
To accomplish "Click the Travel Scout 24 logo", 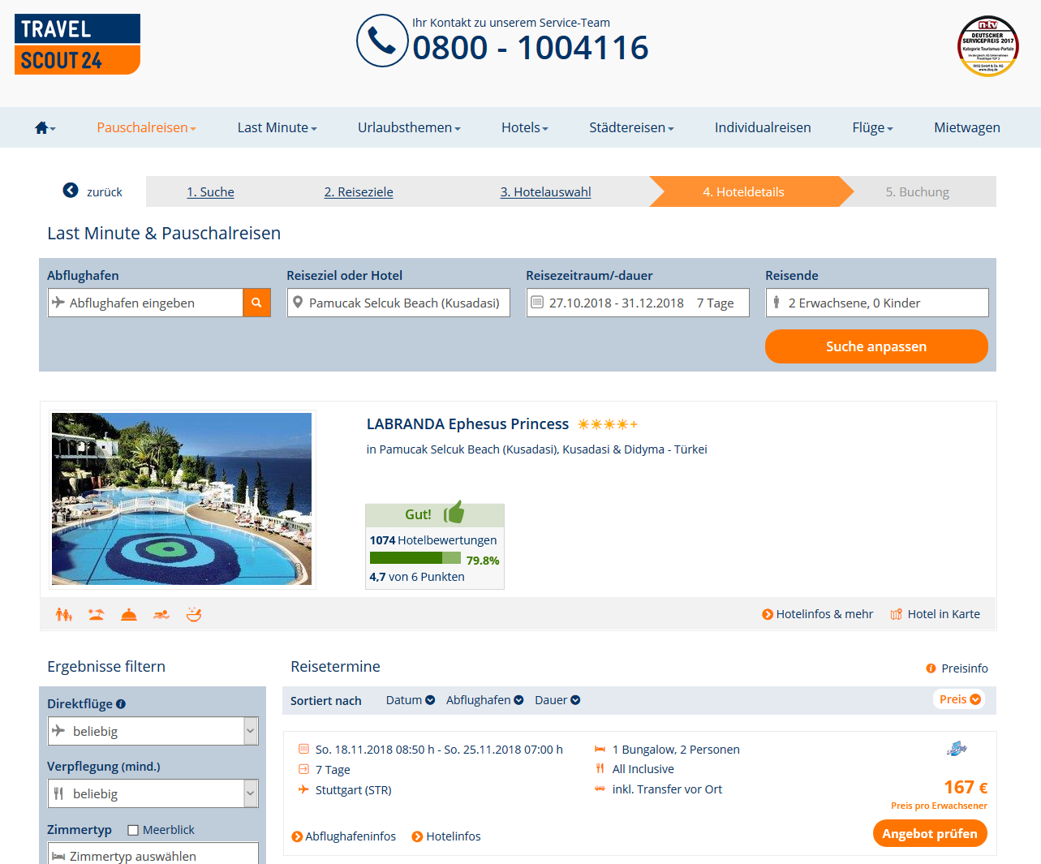I will click(77, 44).
